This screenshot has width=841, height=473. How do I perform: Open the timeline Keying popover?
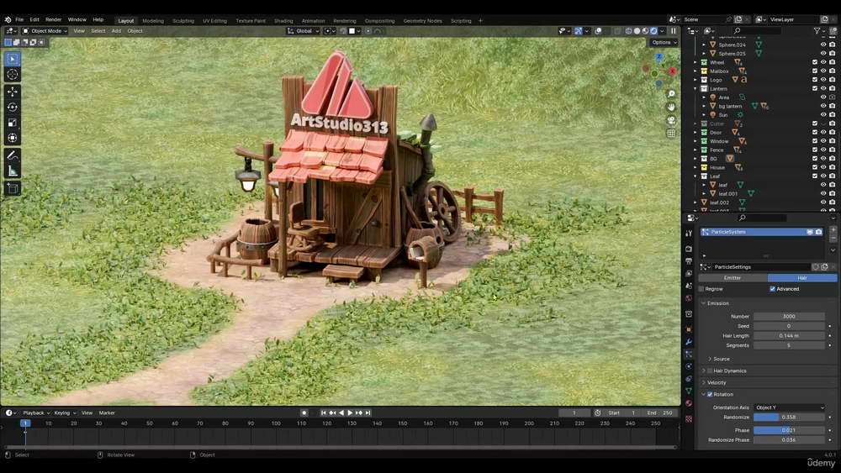65,413
